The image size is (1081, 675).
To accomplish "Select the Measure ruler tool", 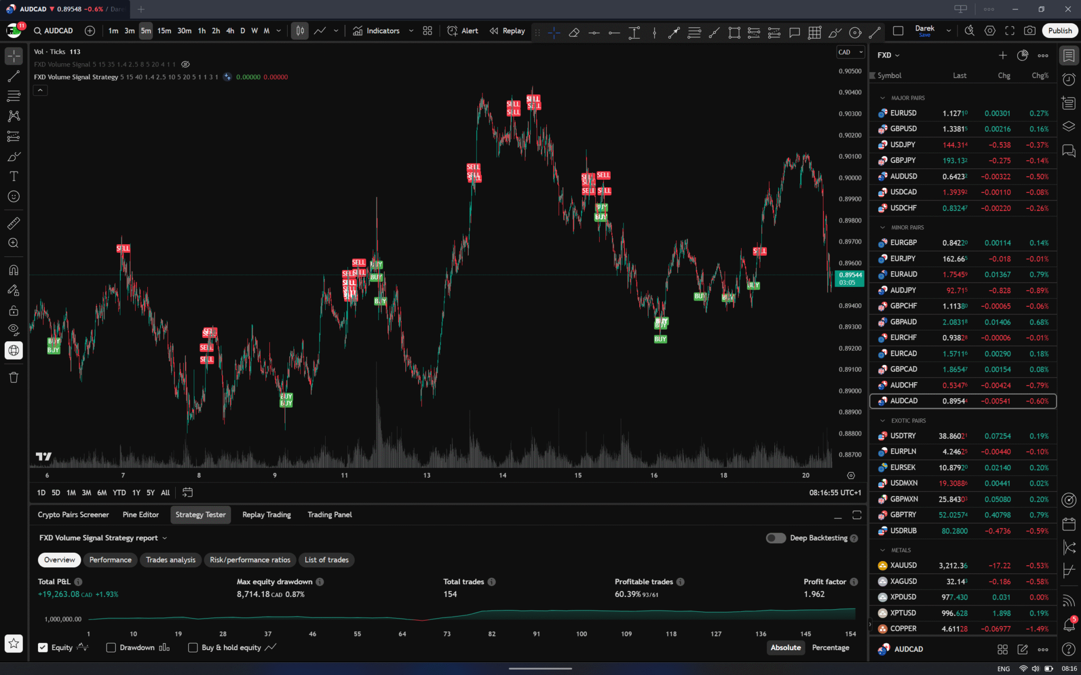I will tap(13, 223).
